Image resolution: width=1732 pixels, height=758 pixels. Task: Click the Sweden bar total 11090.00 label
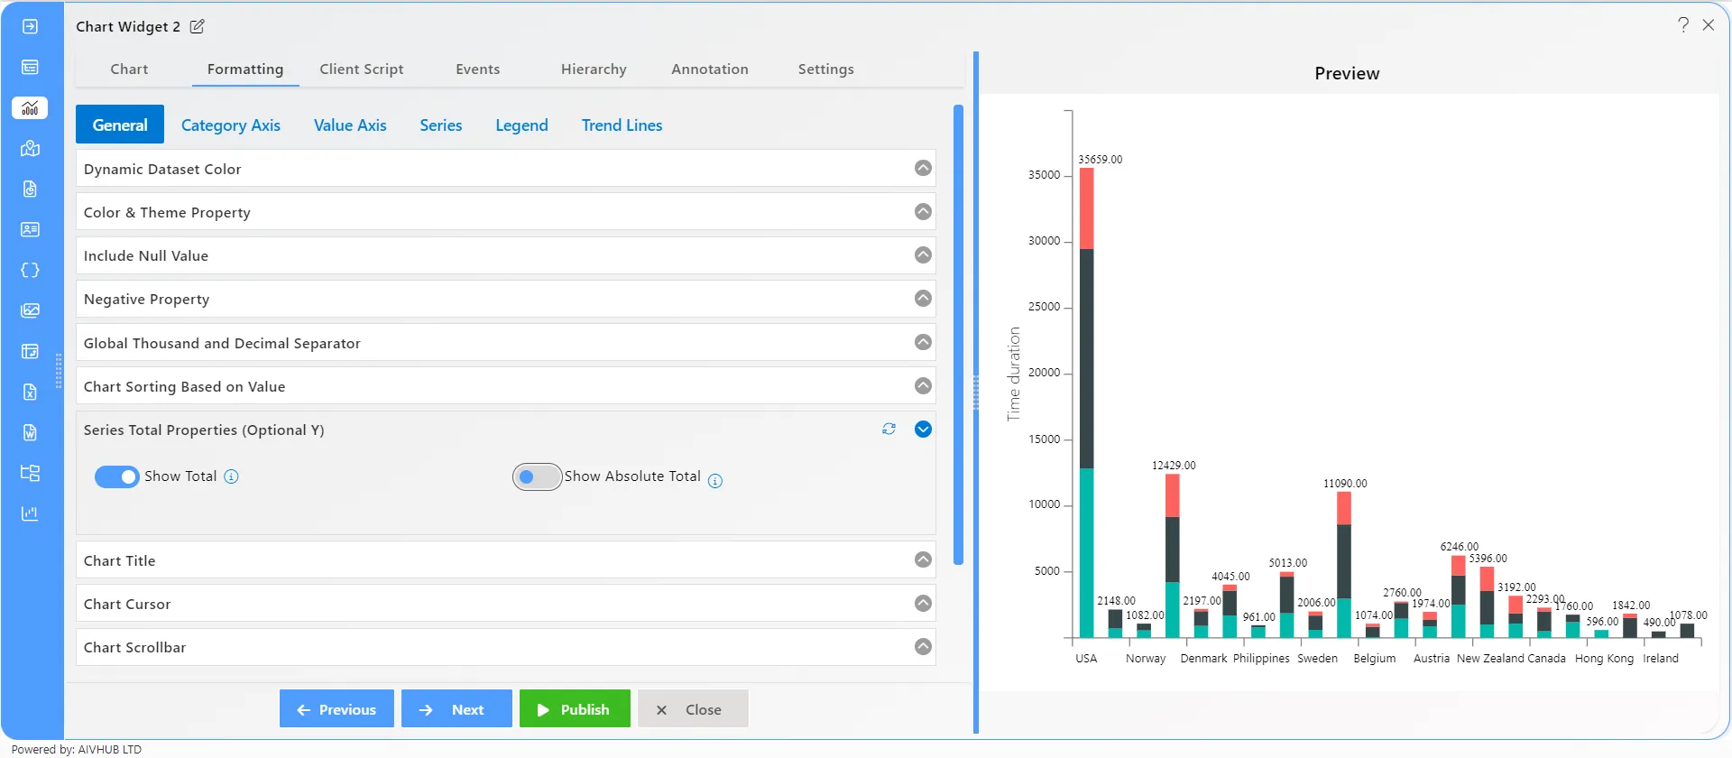tap(1345, 484)
